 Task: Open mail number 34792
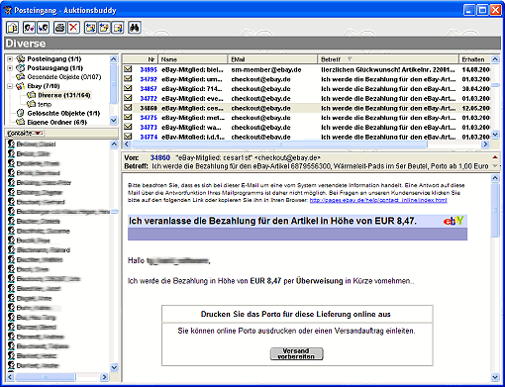(149, 79)
